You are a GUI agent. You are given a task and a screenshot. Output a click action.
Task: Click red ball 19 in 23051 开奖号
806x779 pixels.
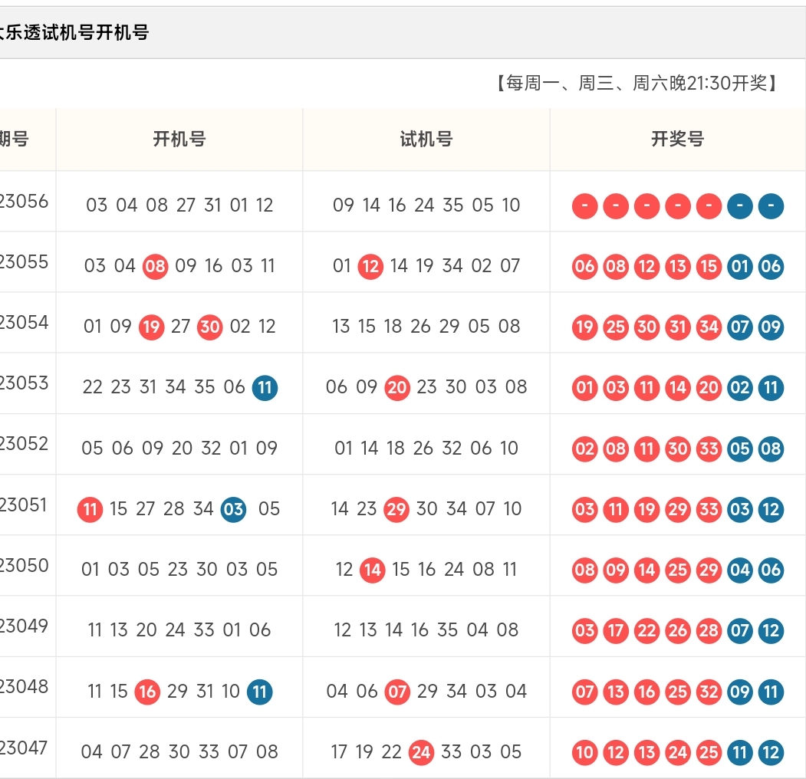pos(646,509)
